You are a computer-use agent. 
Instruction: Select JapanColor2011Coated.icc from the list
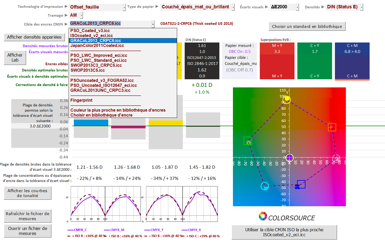[x=123, y=46]
